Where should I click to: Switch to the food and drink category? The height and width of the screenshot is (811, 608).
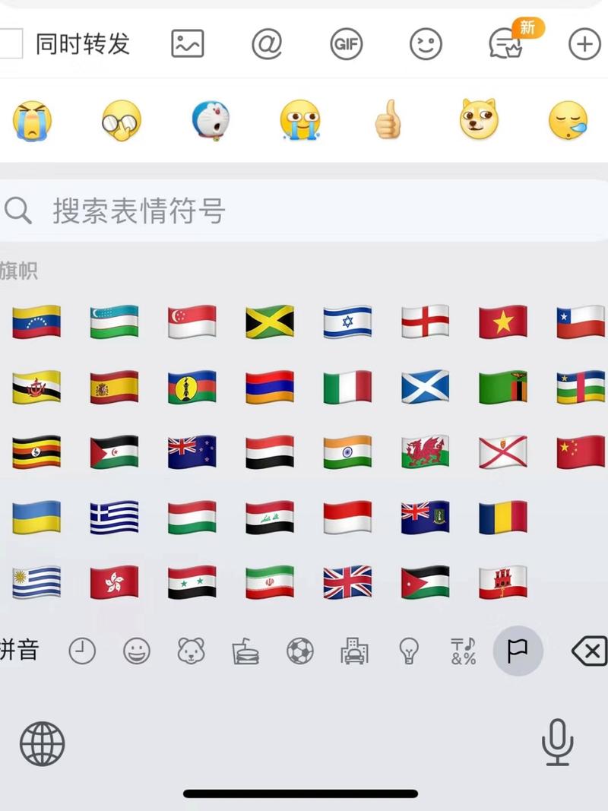click(x=245, y=651)
